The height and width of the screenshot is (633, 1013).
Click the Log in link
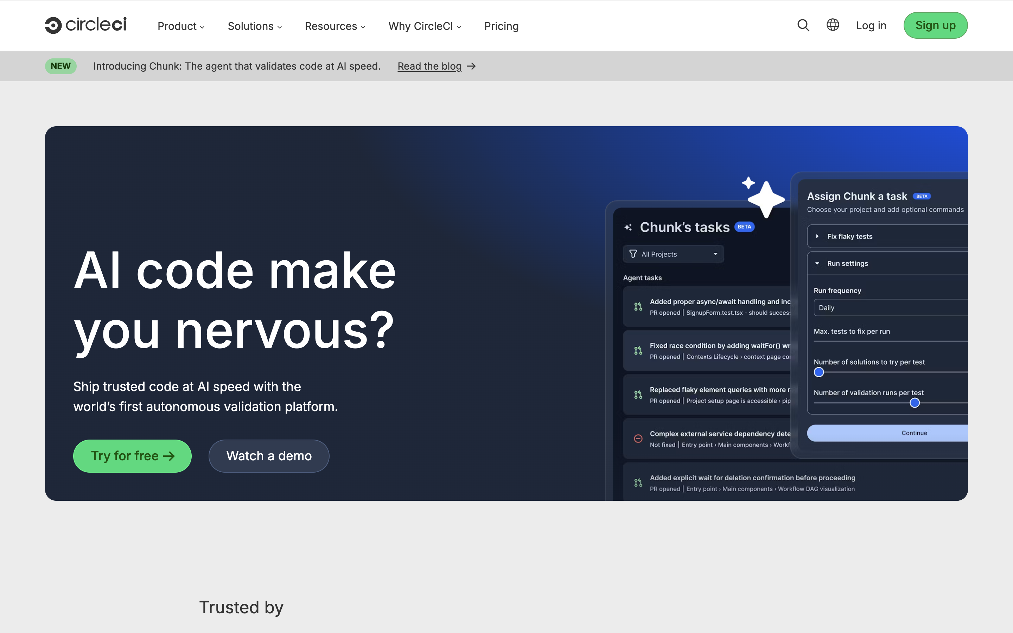click(871, 26)
